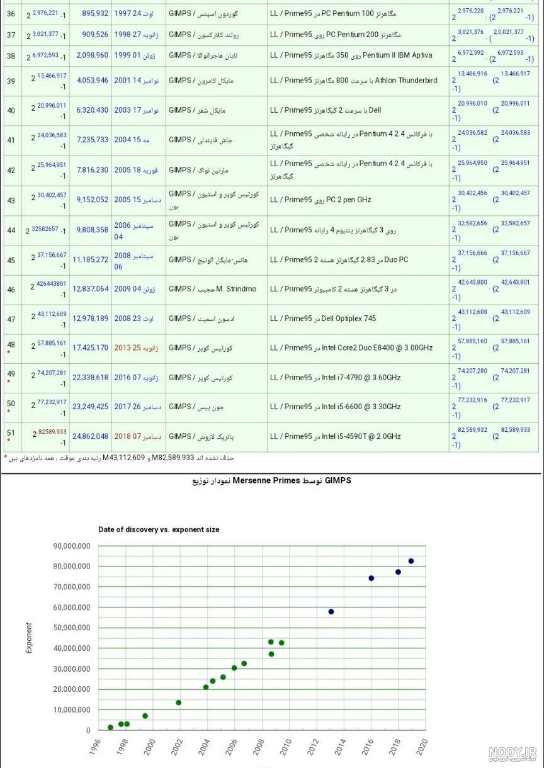Click the digit count 11,185,272

tap(91, 259)
